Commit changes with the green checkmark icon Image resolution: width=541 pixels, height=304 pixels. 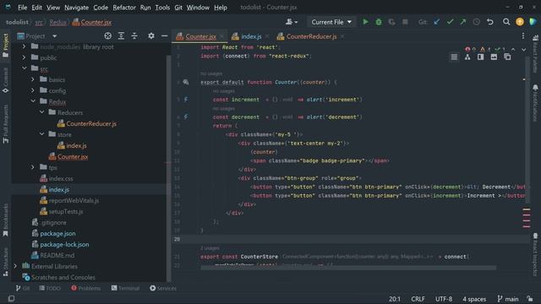tap(450, 22)
